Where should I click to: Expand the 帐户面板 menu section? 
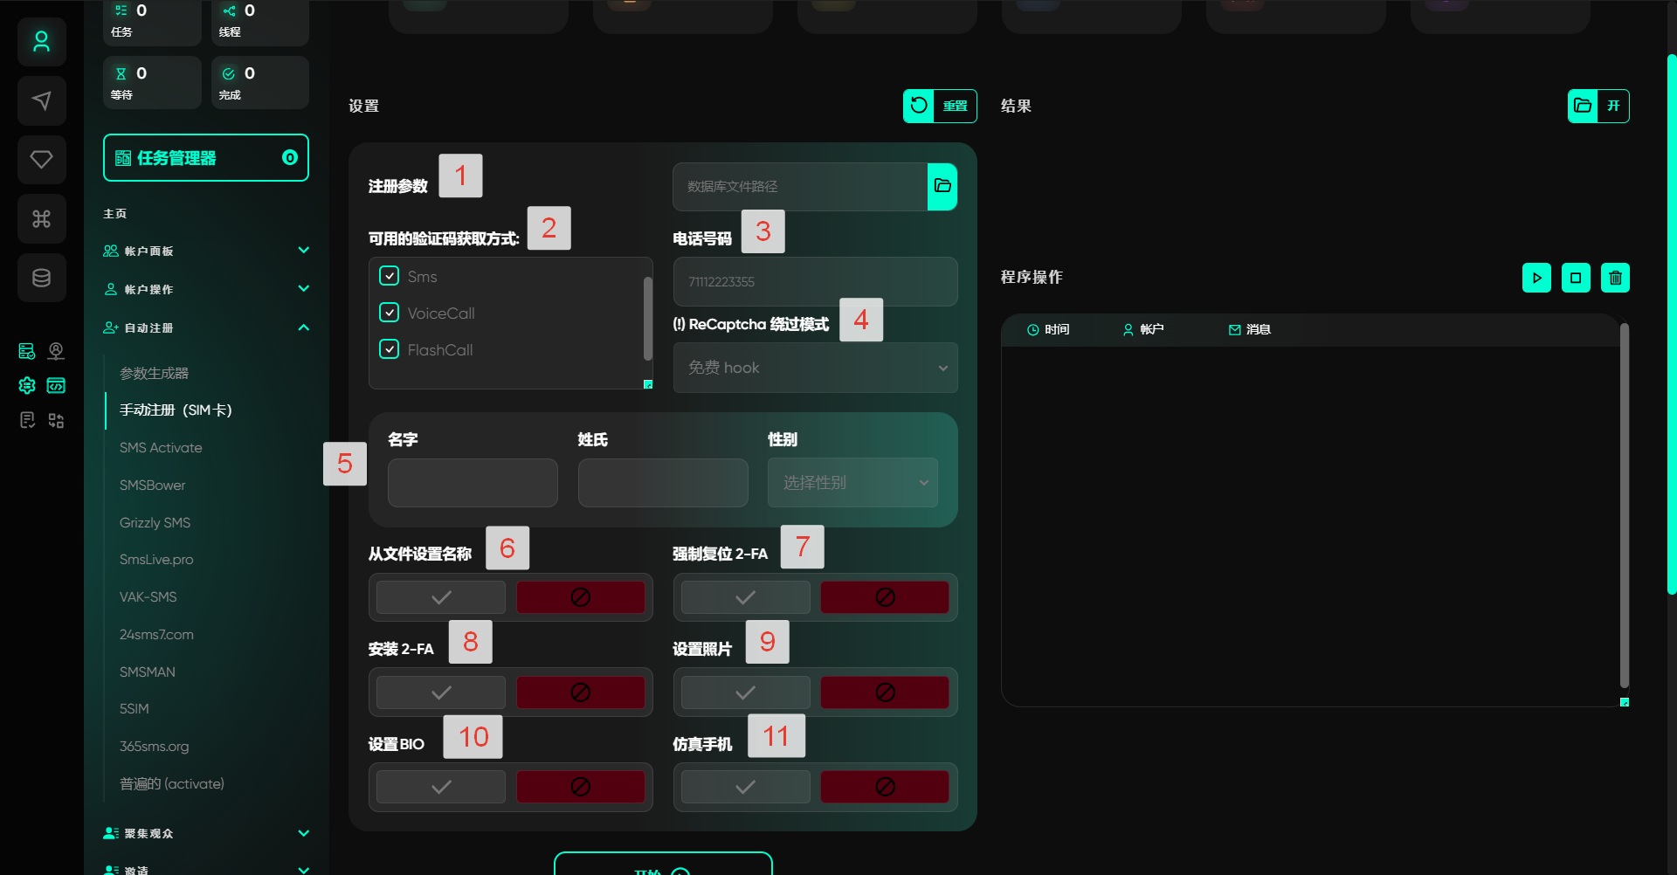point(206,251)
